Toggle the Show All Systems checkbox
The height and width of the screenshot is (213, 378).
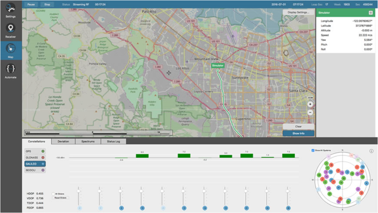[x=313, y=150]
